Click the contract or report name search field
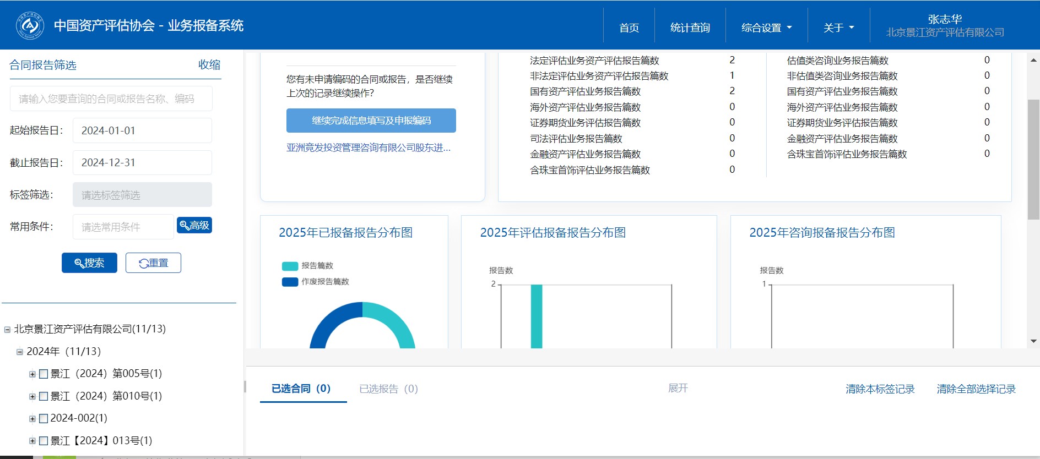 coord(111,99)
